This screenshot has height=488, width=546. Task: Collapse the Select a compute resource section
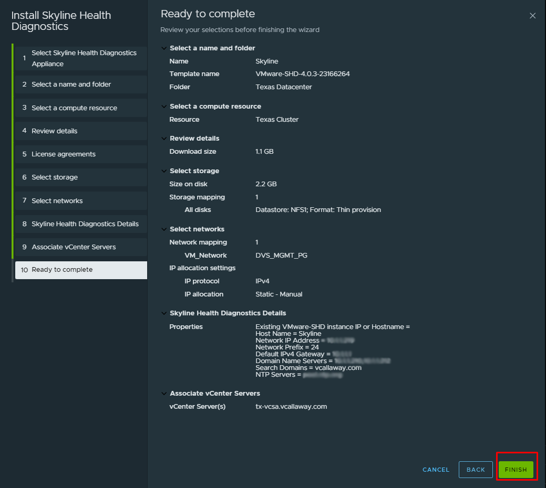[164, 107]
